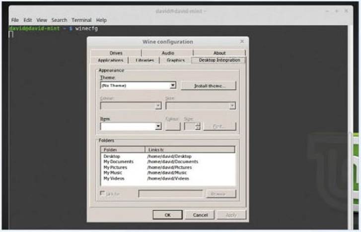The height and width of the screenshot is (232, 361).
Task: Click the /home/david/Documents path
Action: (x=173, y=162)
